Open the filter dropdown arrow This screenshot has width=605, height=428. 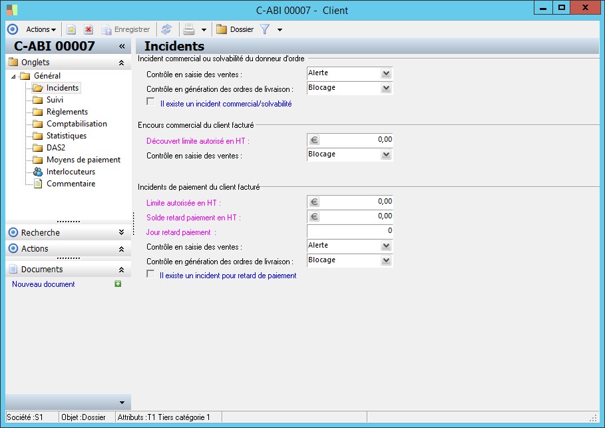pyautogui.click(x=280, y=30)
